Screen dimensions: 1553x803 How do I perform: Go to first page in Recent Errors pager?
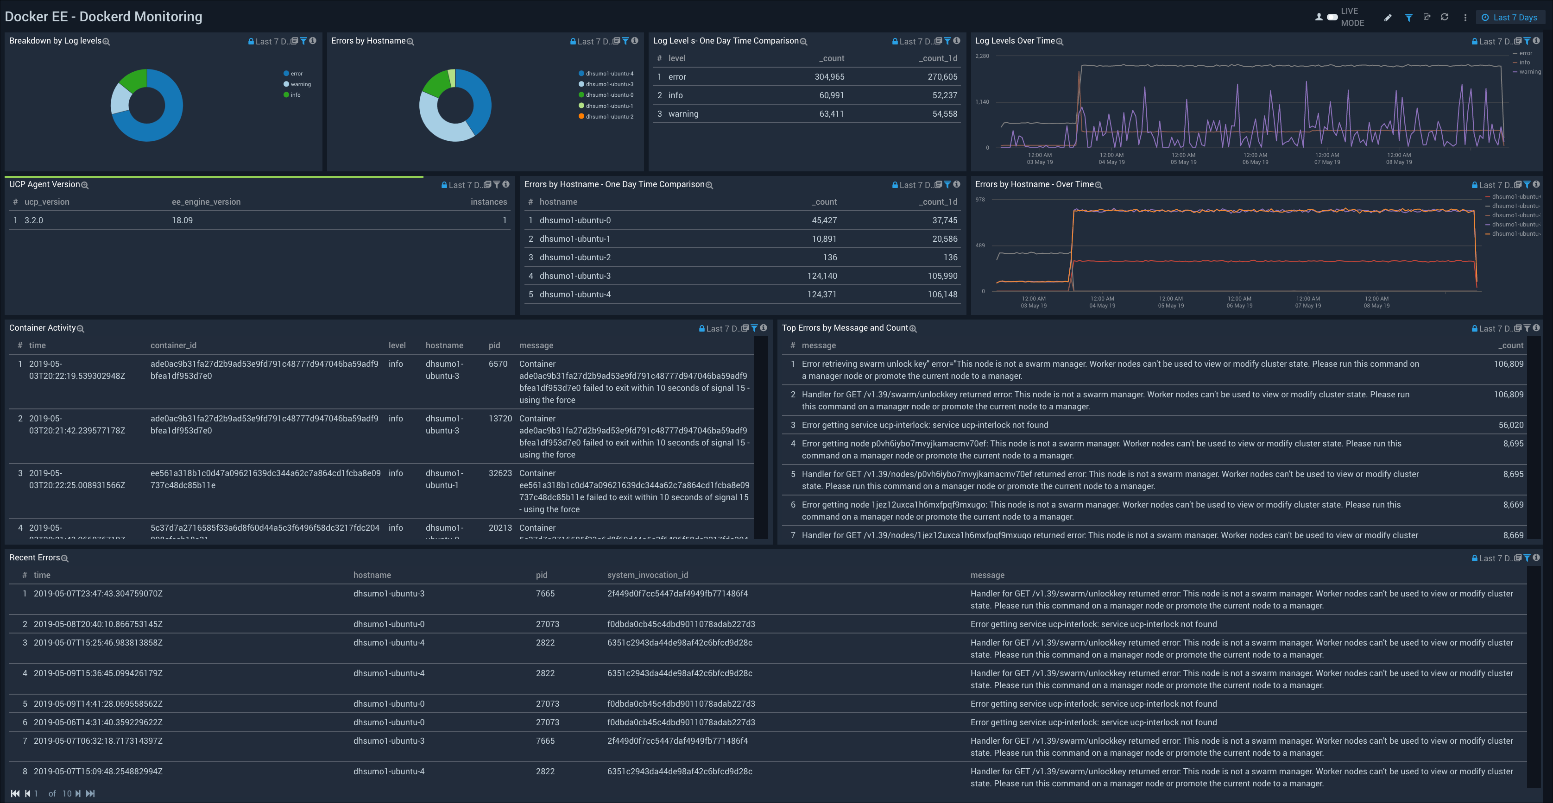(x=15, y=793)
